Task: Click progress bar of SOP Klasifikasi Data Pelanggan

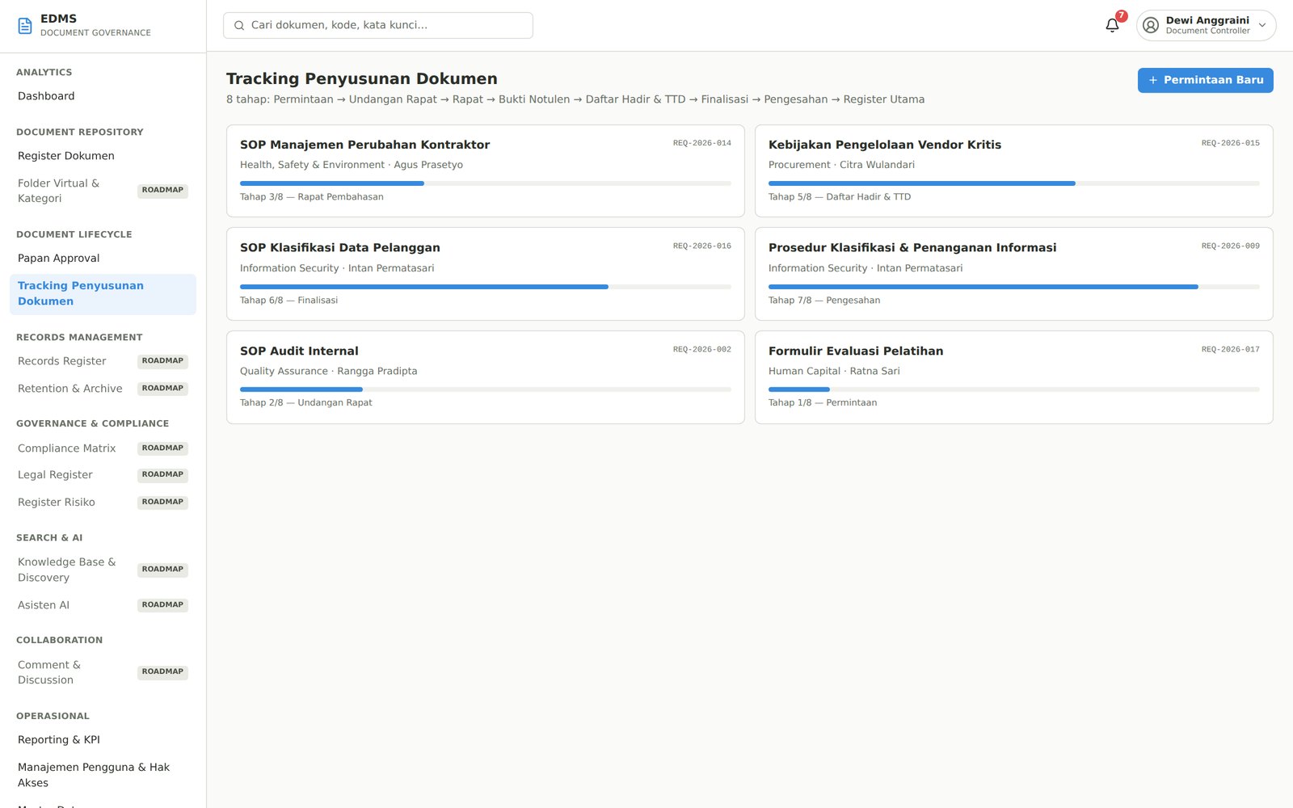Action: [x=485, y=287]
